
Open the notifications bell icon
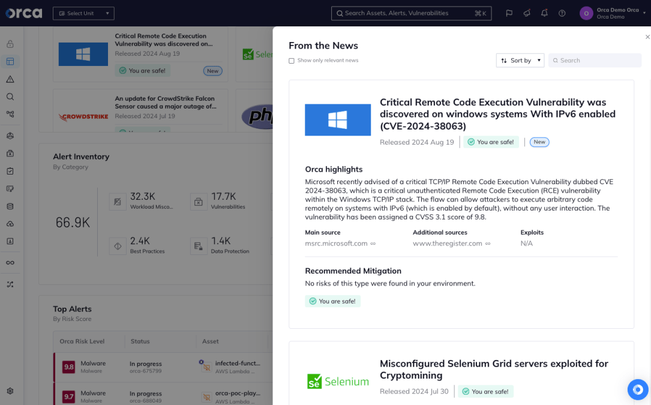pyautogui.click(x=544, y=13)
